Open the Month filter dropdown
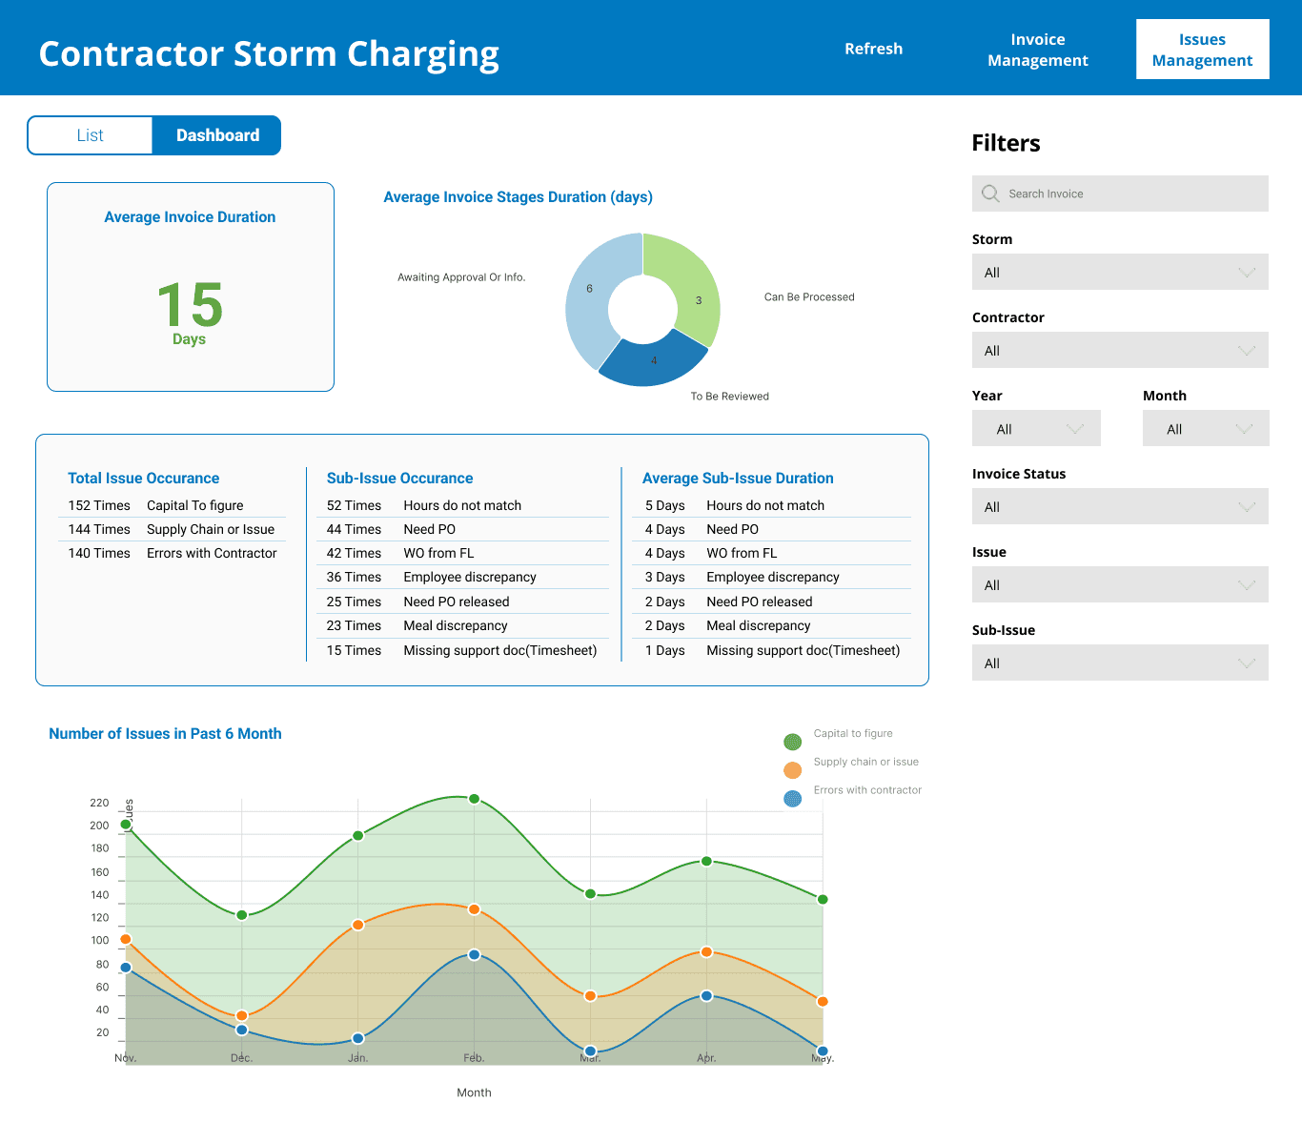 coord(1206,429)
